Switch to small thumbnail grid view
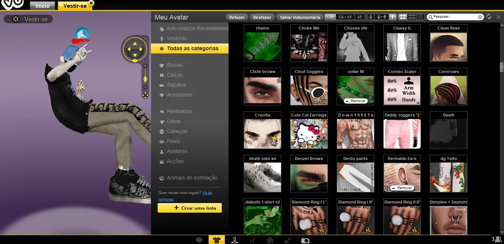This screenshot has width=504, height=244. [412, 17]
